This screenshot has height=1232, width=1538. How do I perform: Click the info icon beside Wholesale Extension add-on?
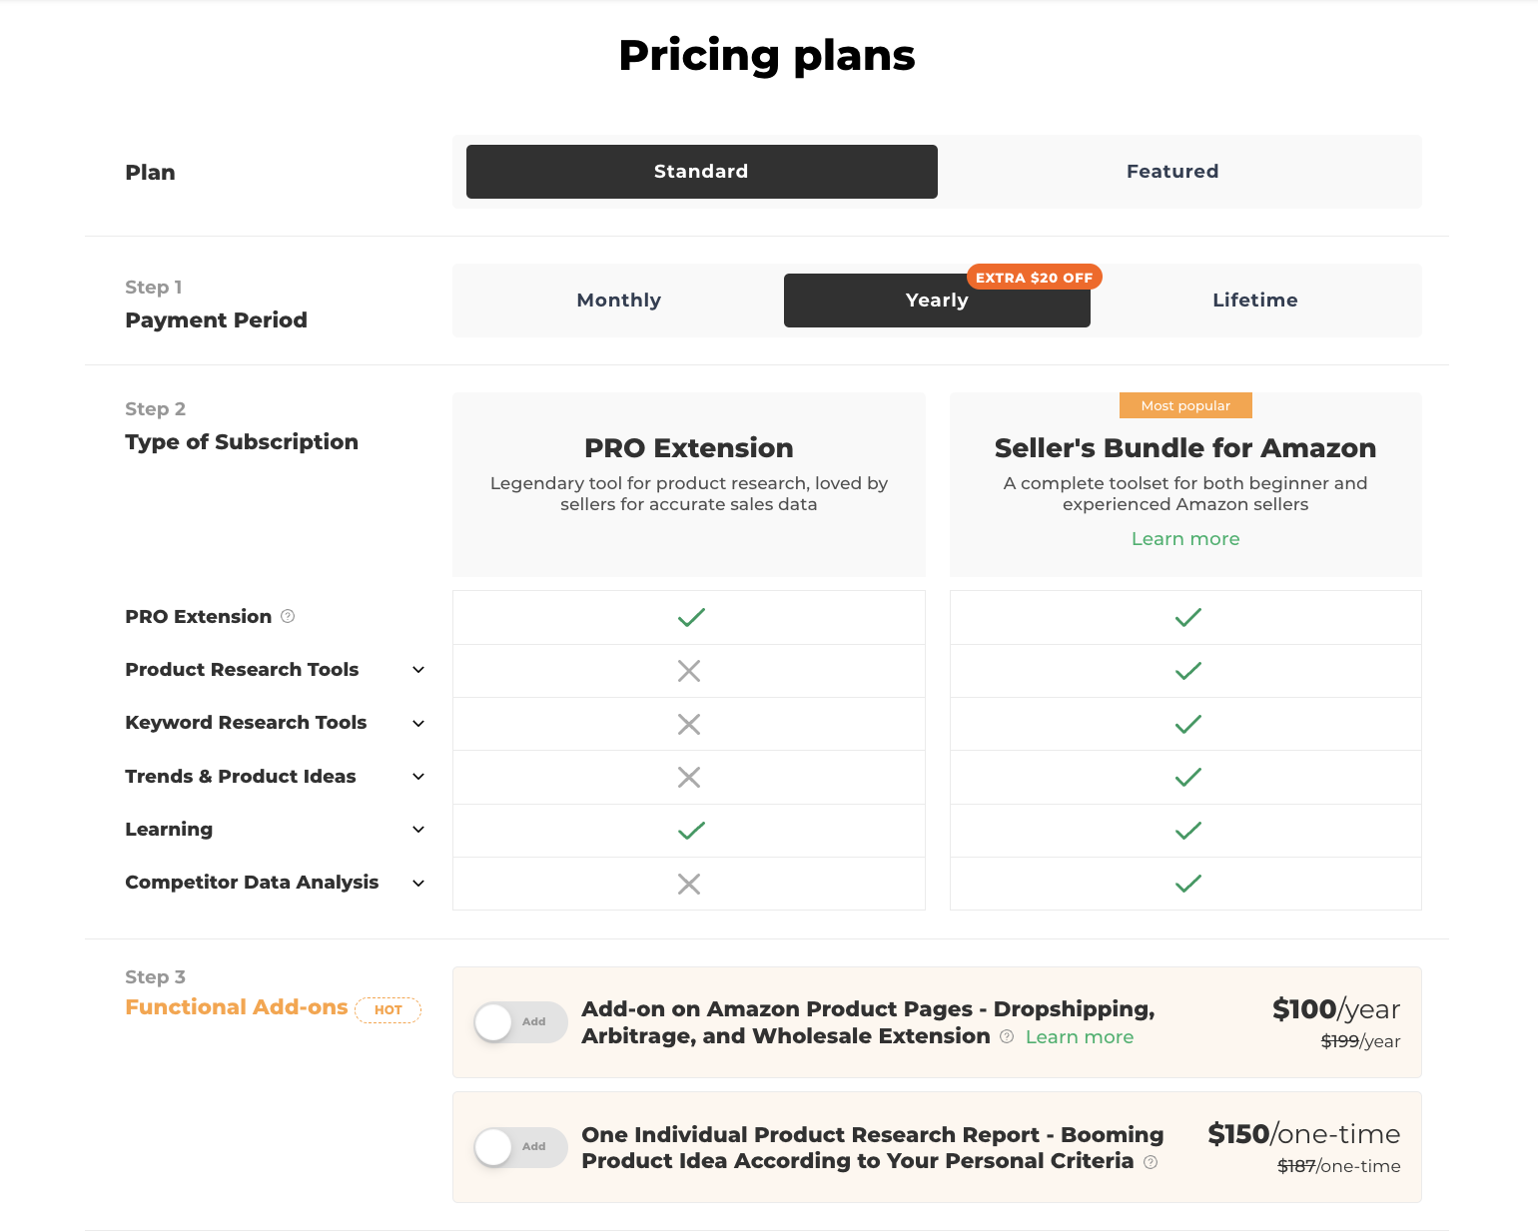(x=1007, y=1036)
